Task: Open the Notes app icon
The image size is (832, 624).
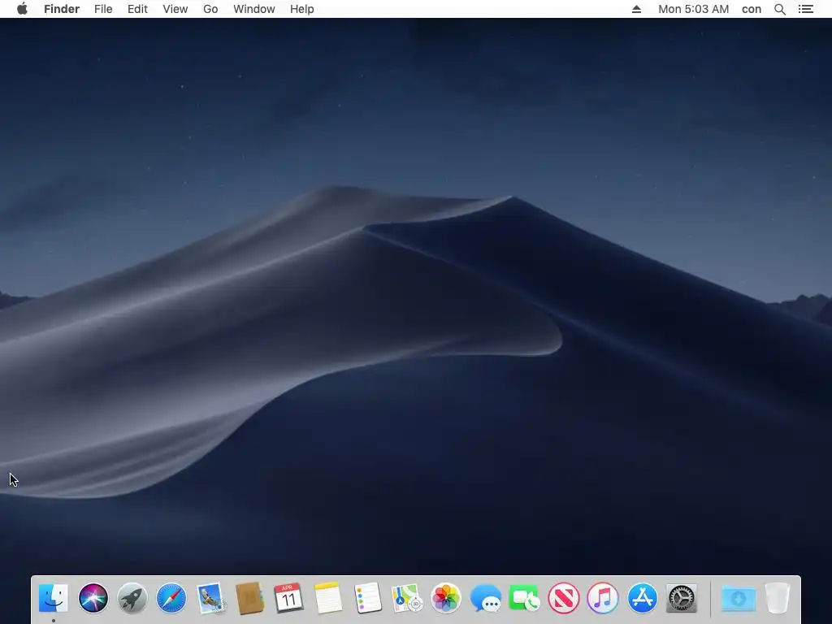Action: tap(328, 598)
